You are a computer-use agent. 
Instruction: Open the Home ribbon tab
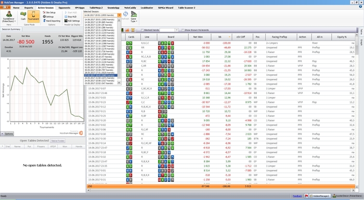[16, 8]
